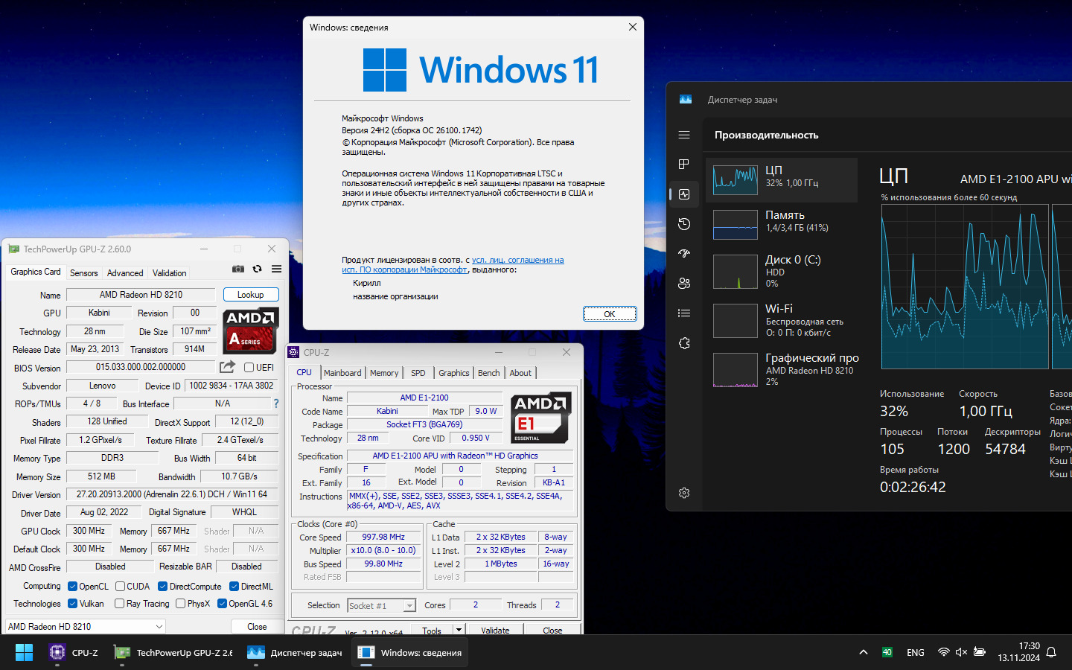This screenshot has height=670, width=1072.
Task: Open the Socket #1 selection dropdown
Action: [x=409, y=606]
